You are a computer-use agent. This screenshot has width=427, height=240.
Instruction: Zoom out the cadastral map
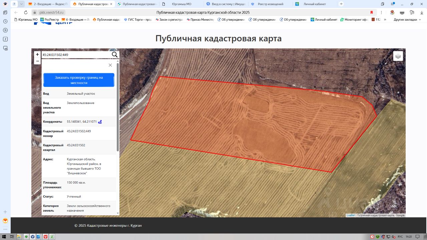click(x=37, y=61)
